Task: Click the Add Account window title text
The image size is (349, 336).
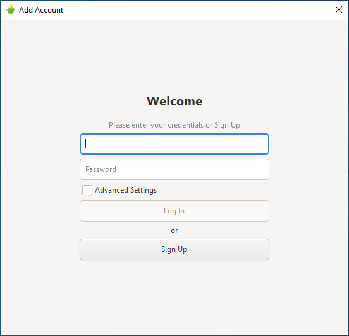Action: pos(41,10)
